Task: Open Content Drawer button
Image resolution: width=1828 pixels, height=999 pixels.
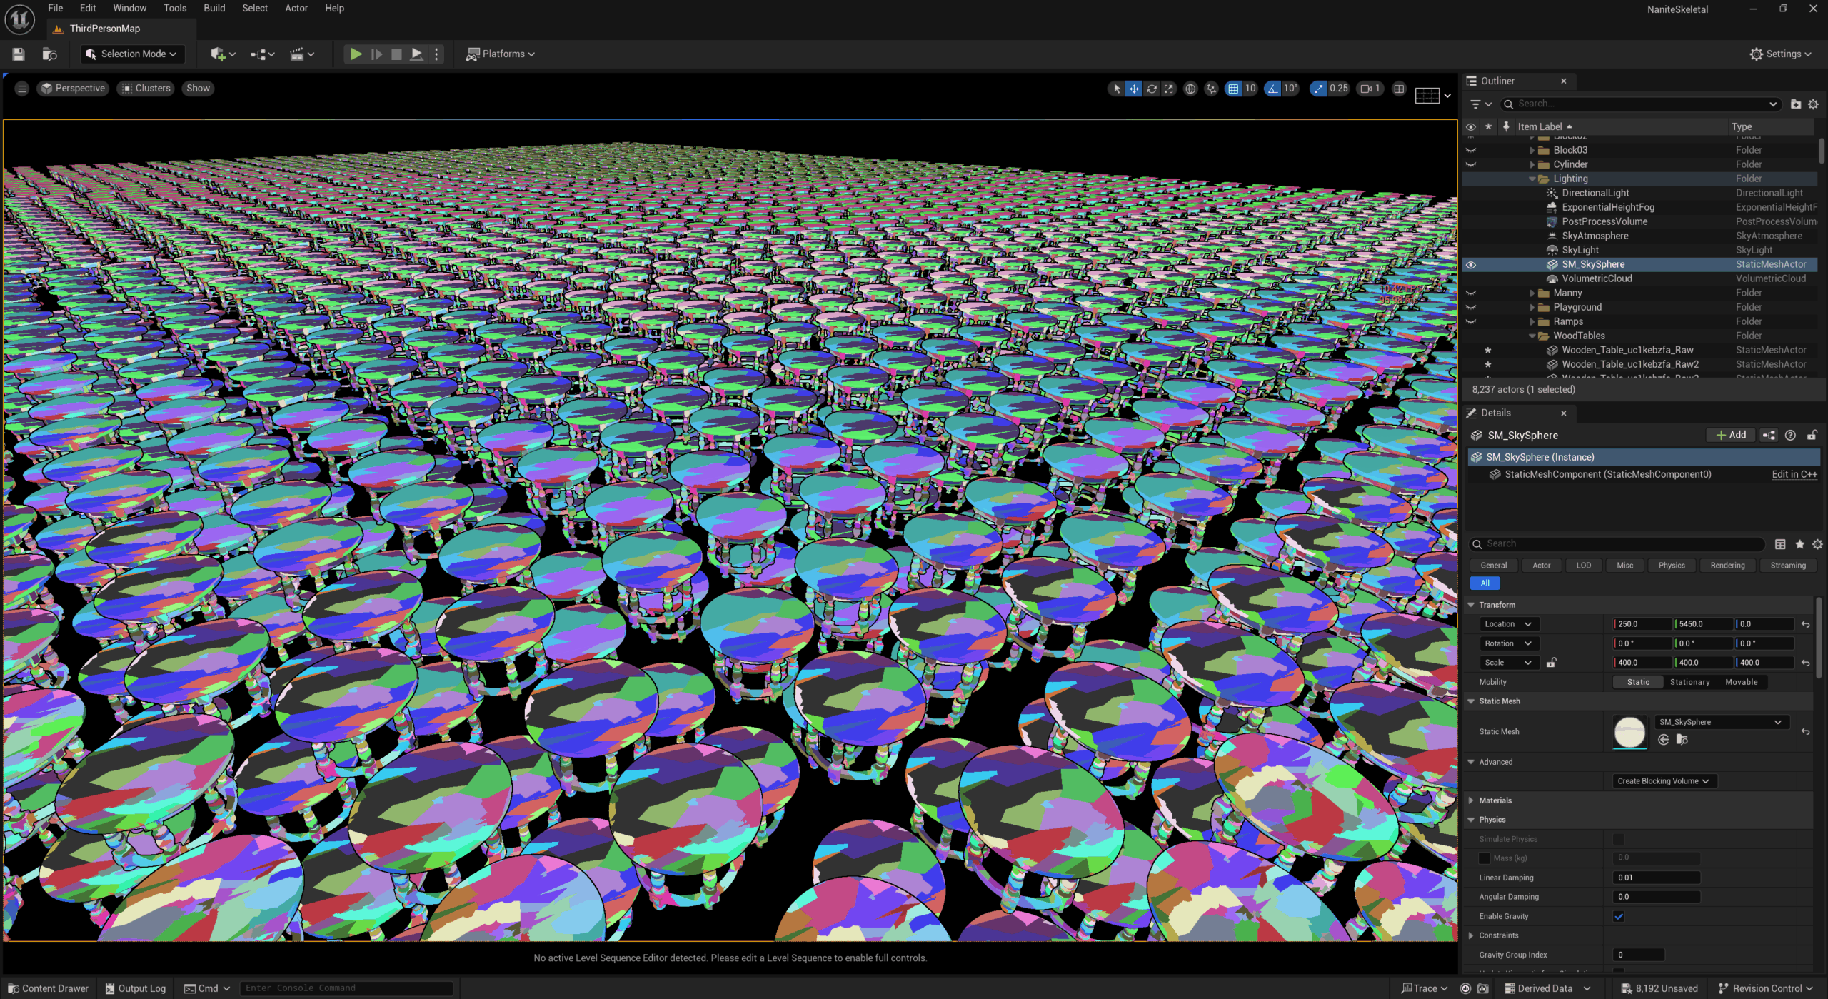Action: (x=49, y=988)
